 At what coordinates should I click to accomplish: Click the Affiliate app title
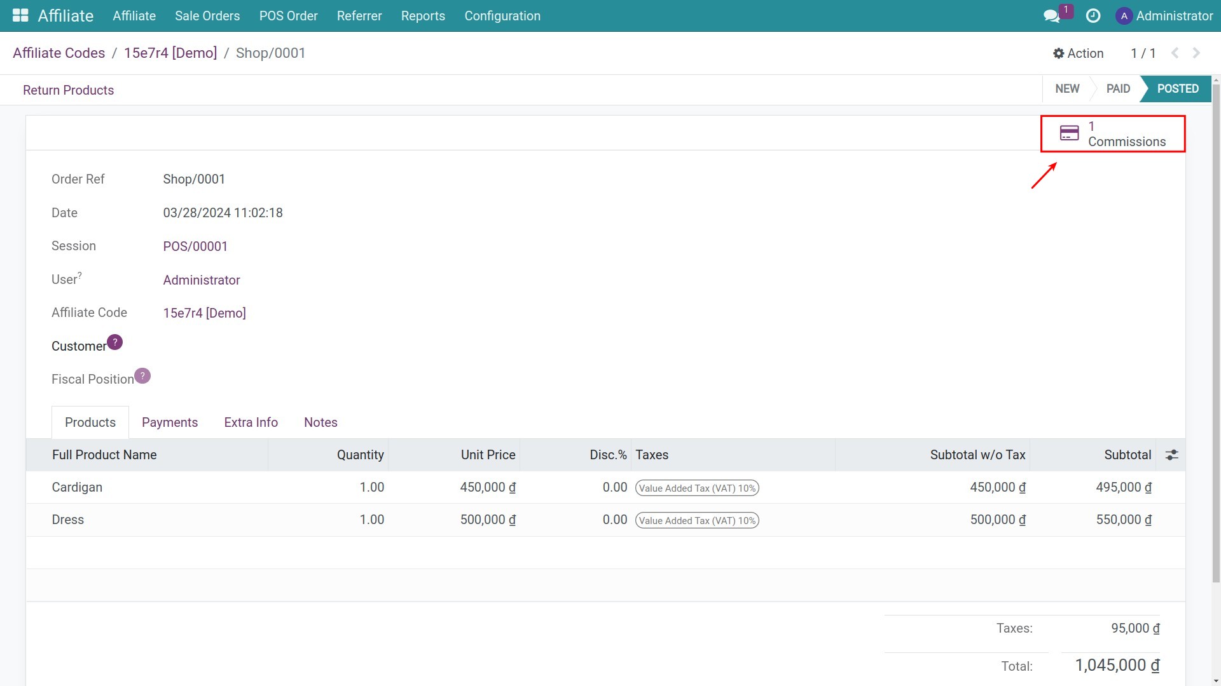[66, 16]
